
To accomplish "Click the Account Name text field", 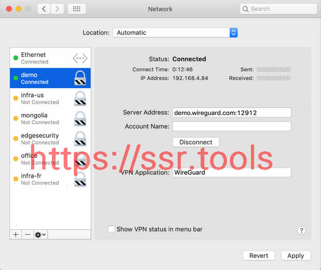I will click(232, 127).
